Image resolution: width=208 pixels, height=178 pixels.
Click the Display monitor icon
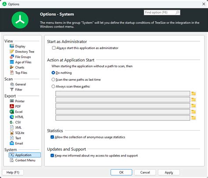12,46
